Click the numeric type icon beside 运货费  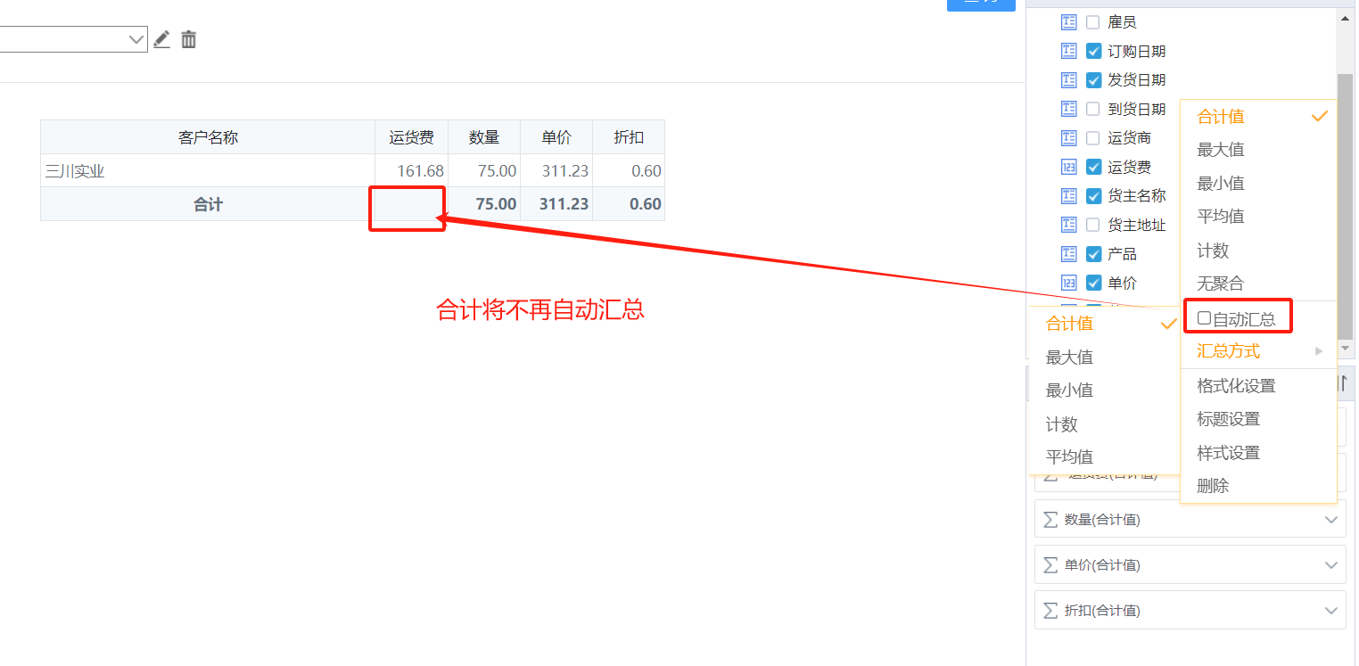click(1068, 167)
